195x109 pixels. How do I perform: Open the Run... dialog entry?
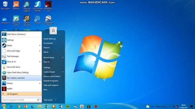tap(46, 90)
